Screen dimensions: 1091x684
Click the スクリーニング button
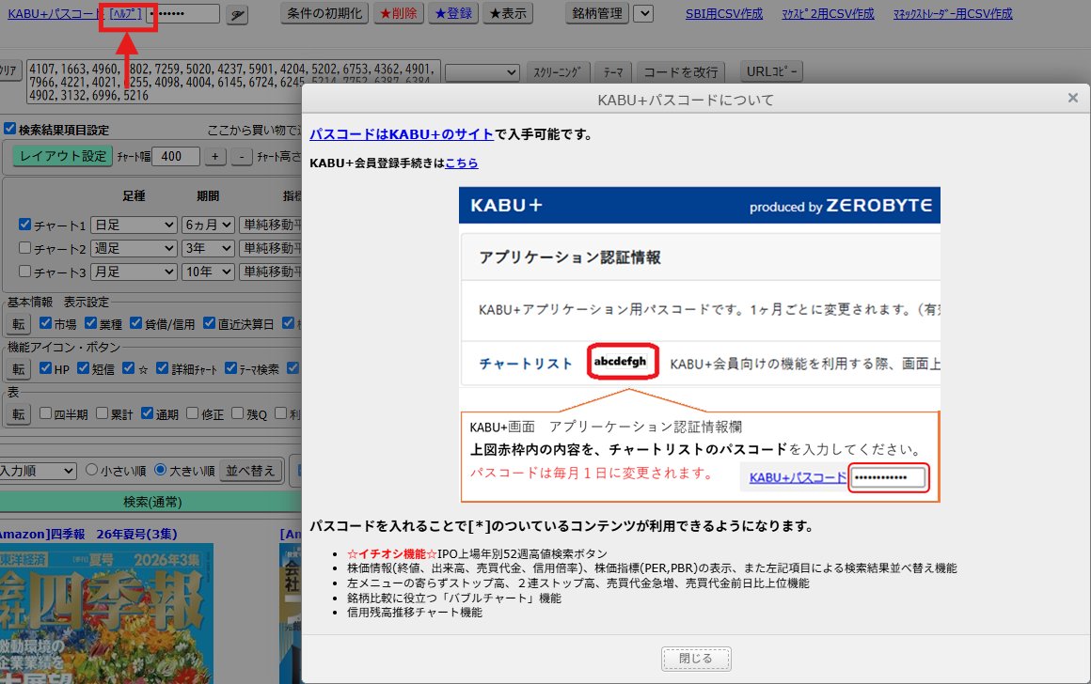[558, 72]
